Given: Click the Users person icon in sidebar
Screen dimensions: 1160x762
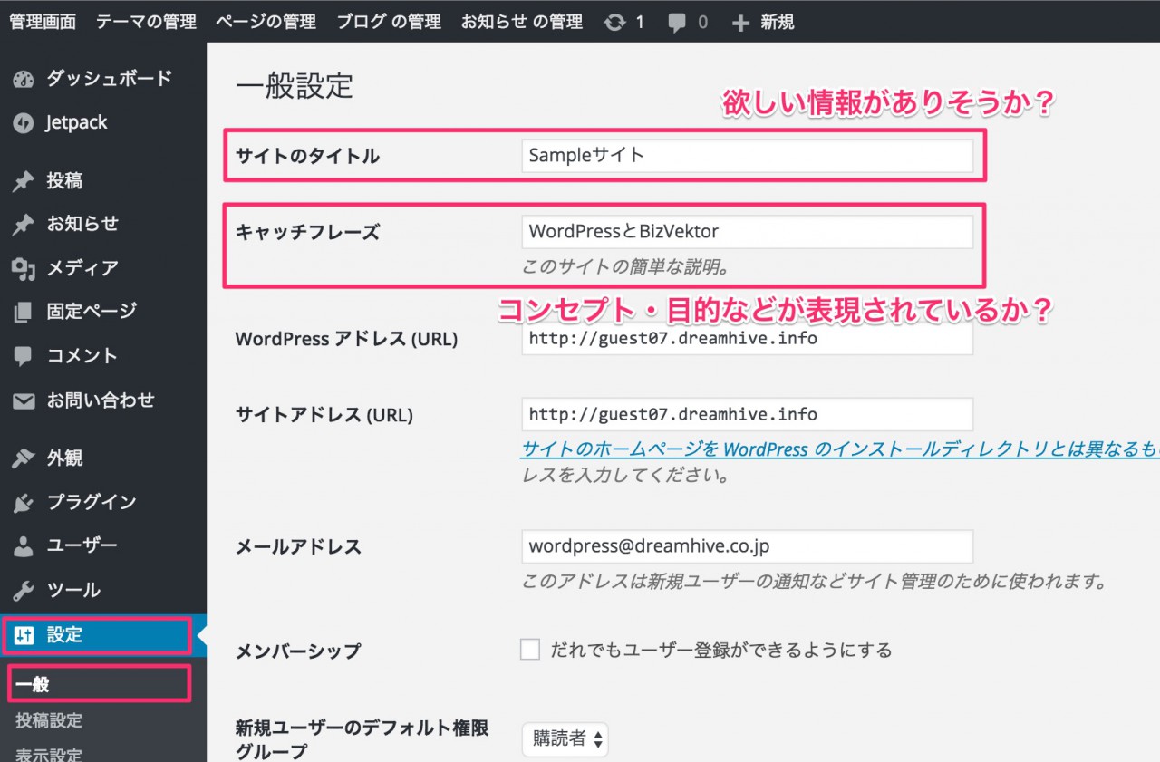Looking at the screenshot, I should tap(24, 546).
